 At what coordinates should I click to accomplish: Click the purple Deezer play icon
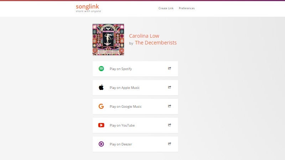pyautogui.click(x=101, y=144)
